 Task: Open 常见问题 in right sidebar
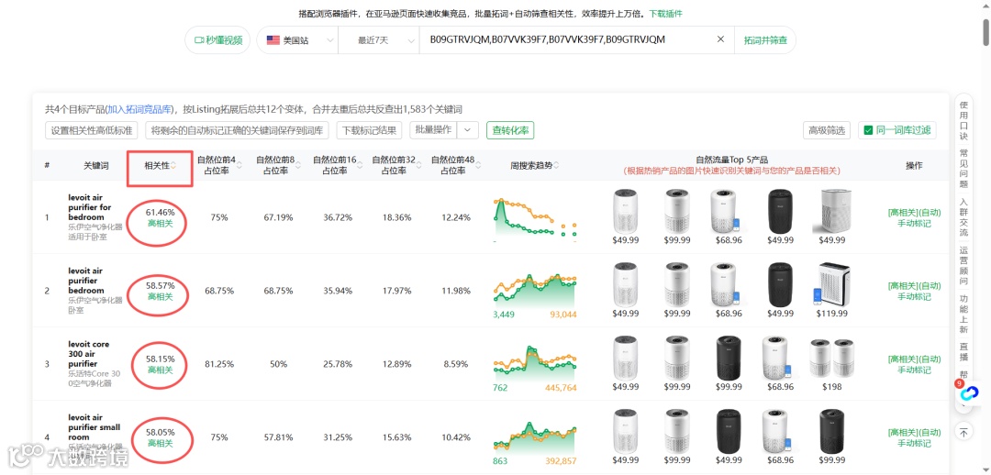tap(963, 170)
